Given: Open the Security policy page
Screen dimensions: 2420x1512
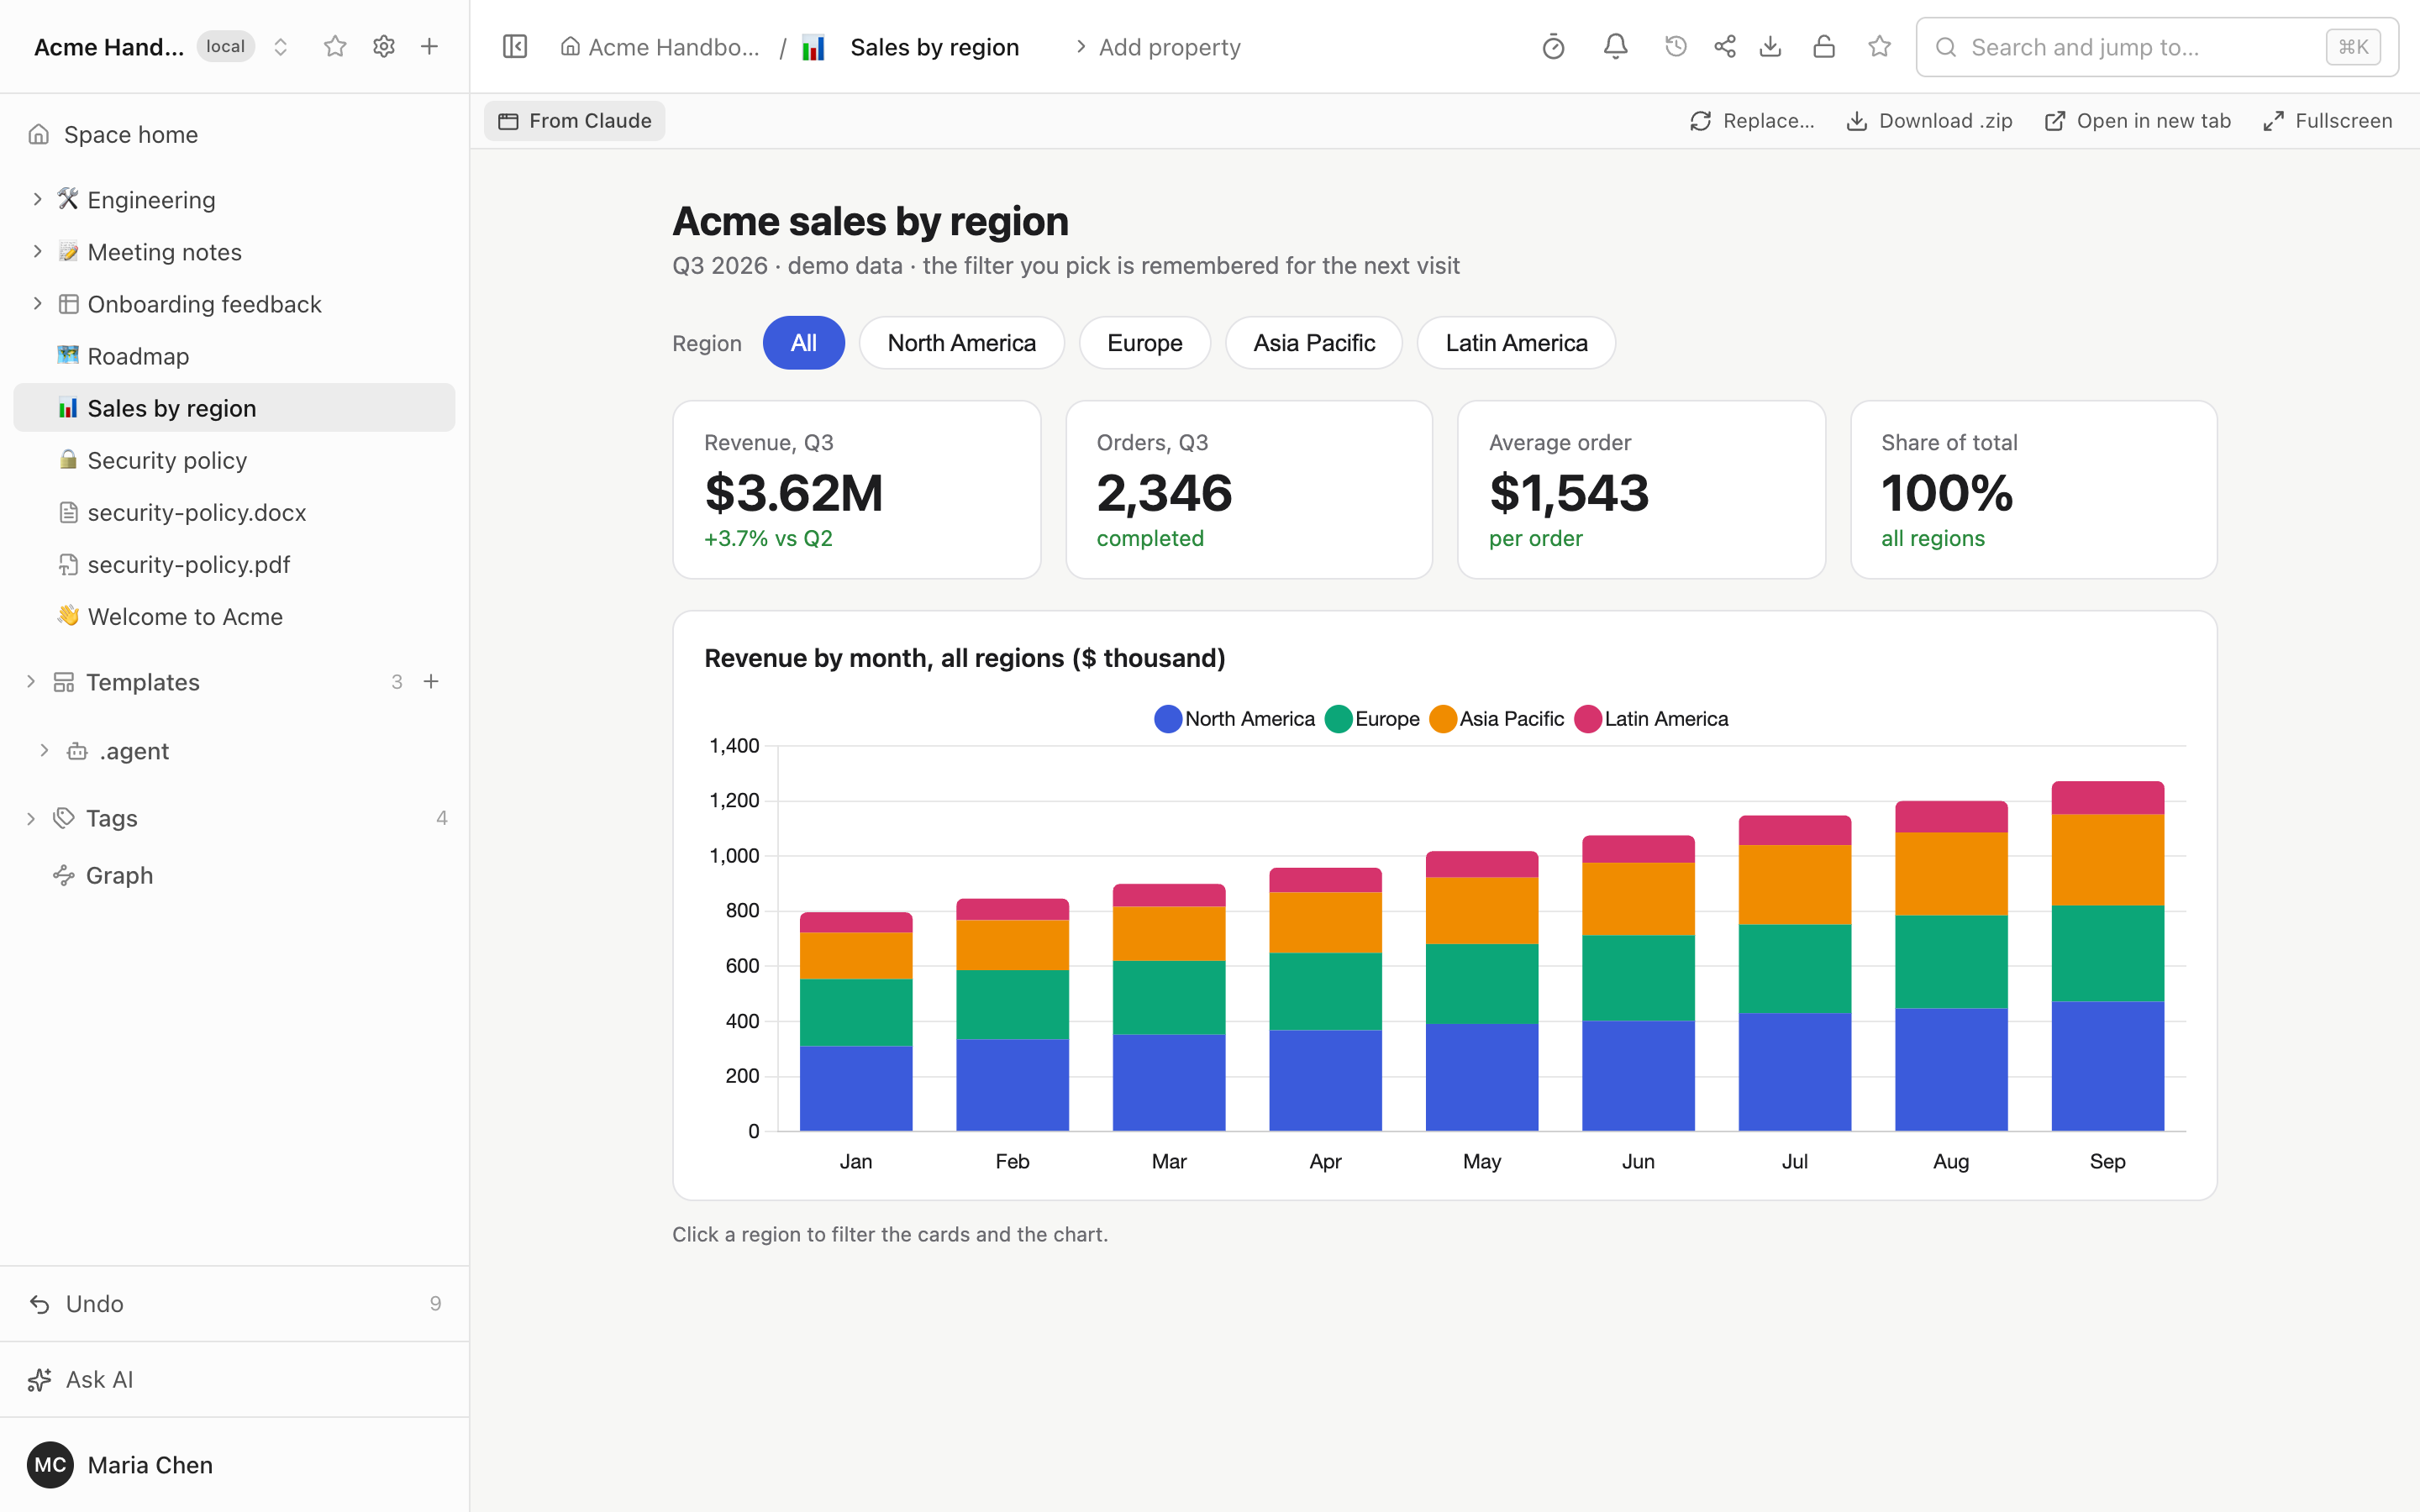Looking at the screenshot, I should point(234,460).
